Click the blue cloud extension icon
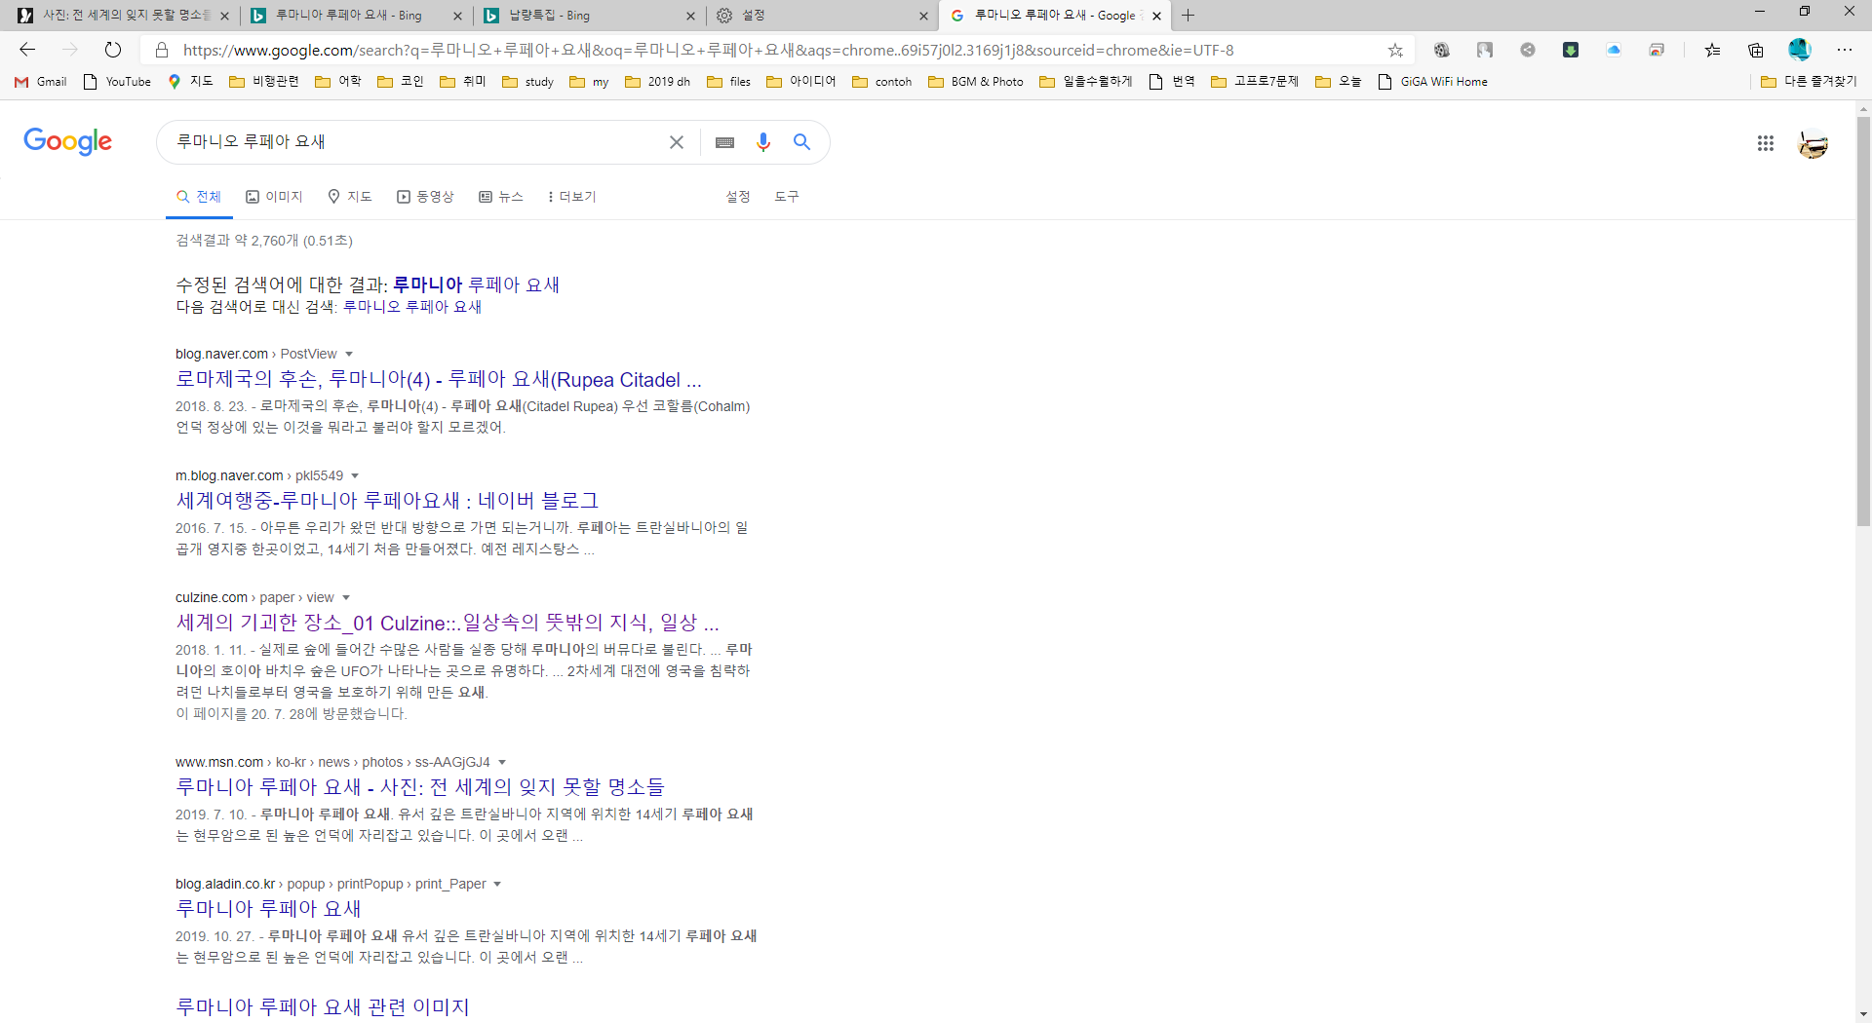 1614,50
